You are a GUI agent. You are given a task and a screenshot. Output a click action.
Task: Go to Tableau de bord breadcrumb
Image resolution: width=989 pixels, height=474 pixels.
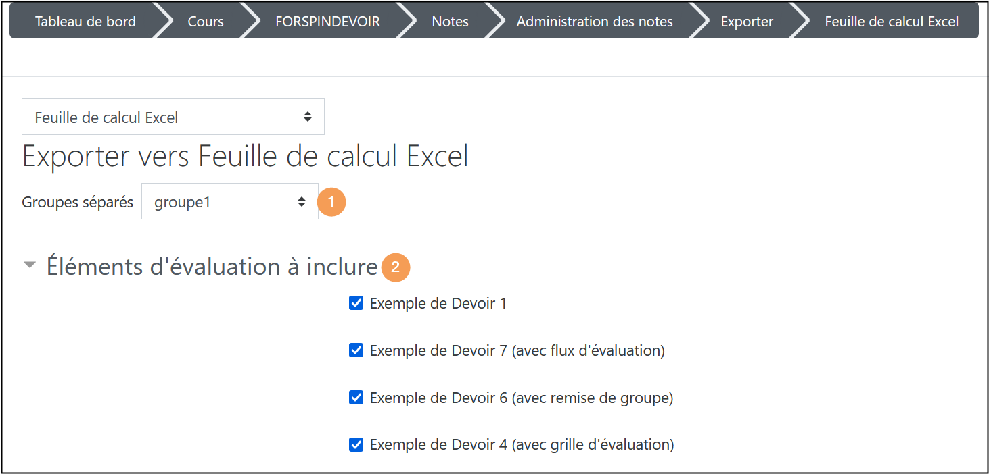click(x=85, y=22)
